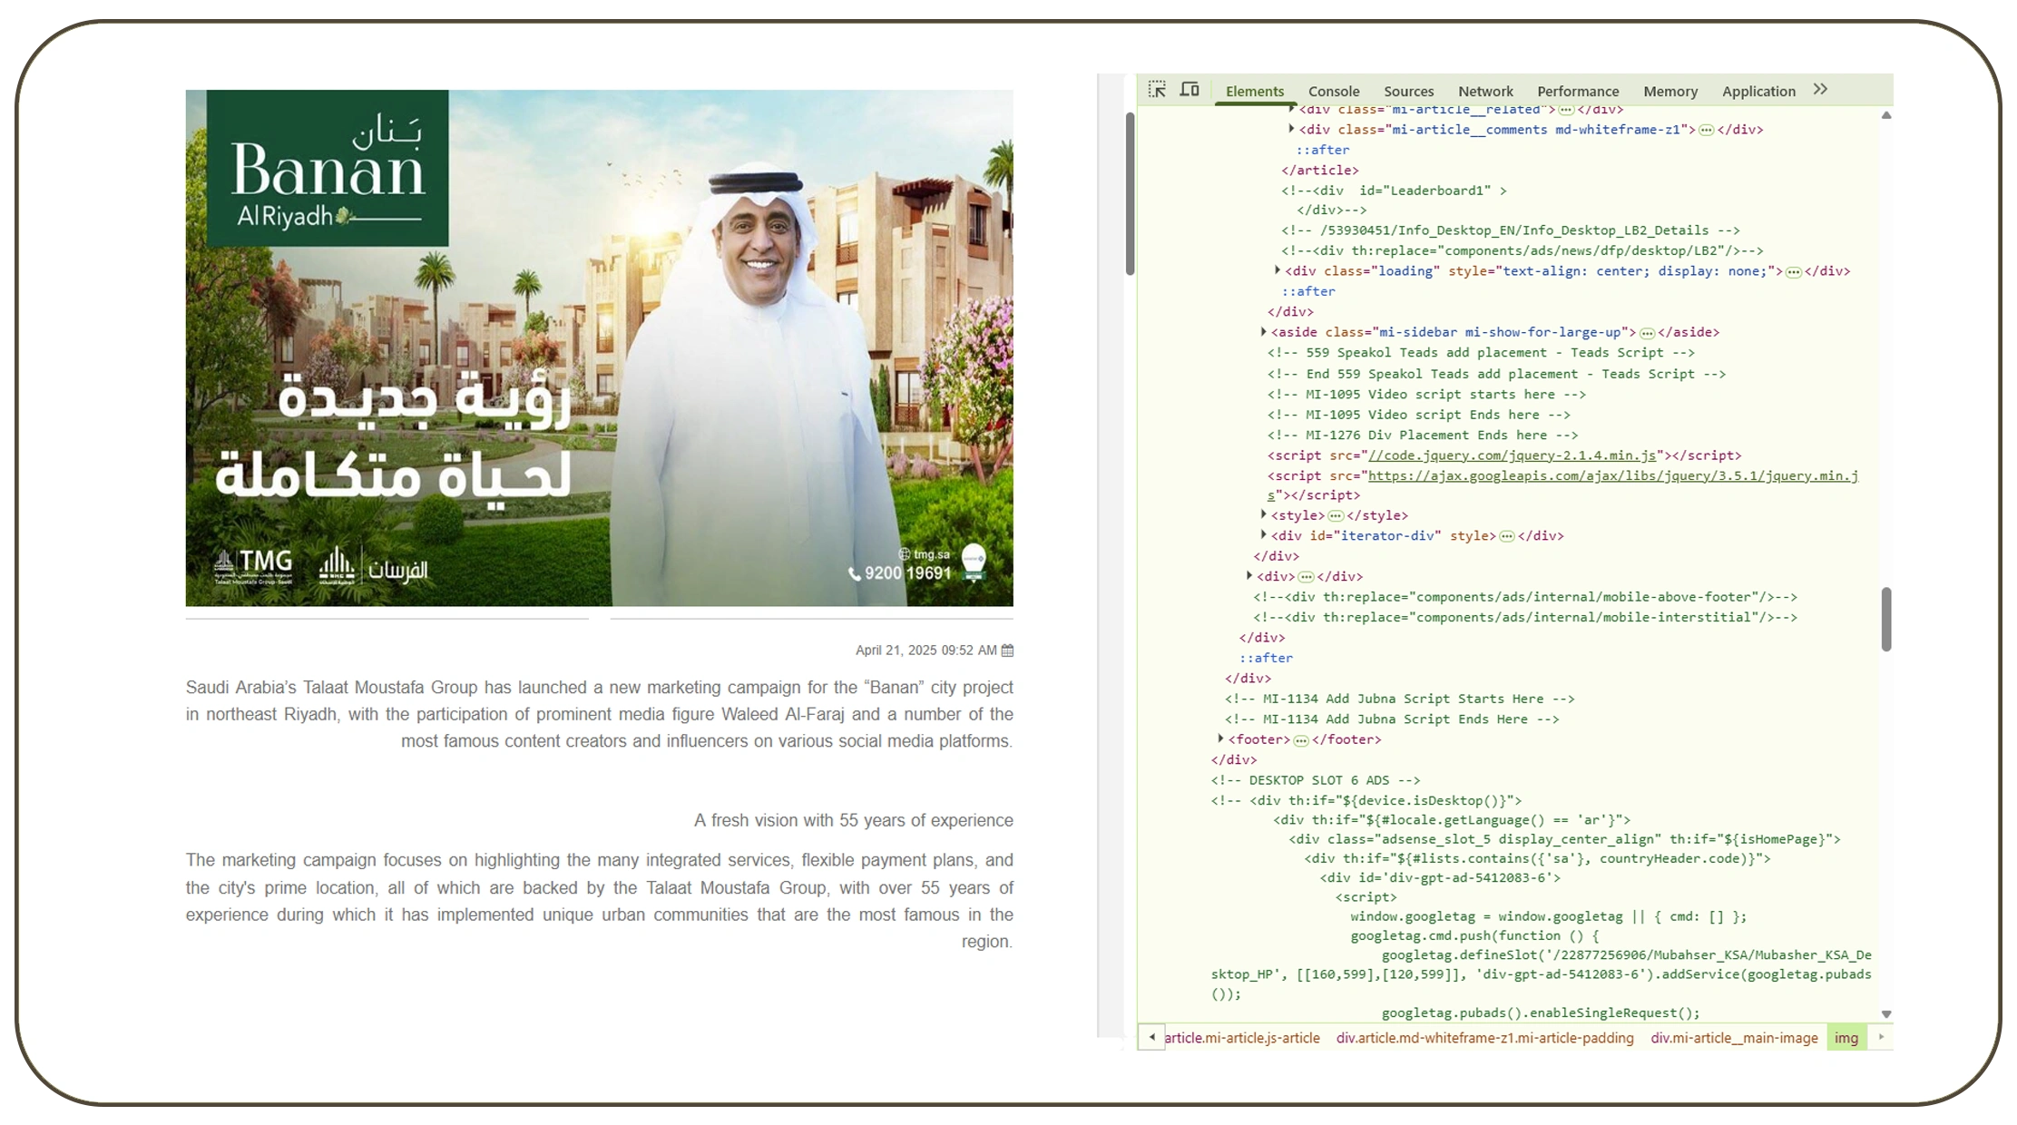Viewport: 2017px width, 1125px height.
Task: Expand the footer element node
Action: point(1220,739)
